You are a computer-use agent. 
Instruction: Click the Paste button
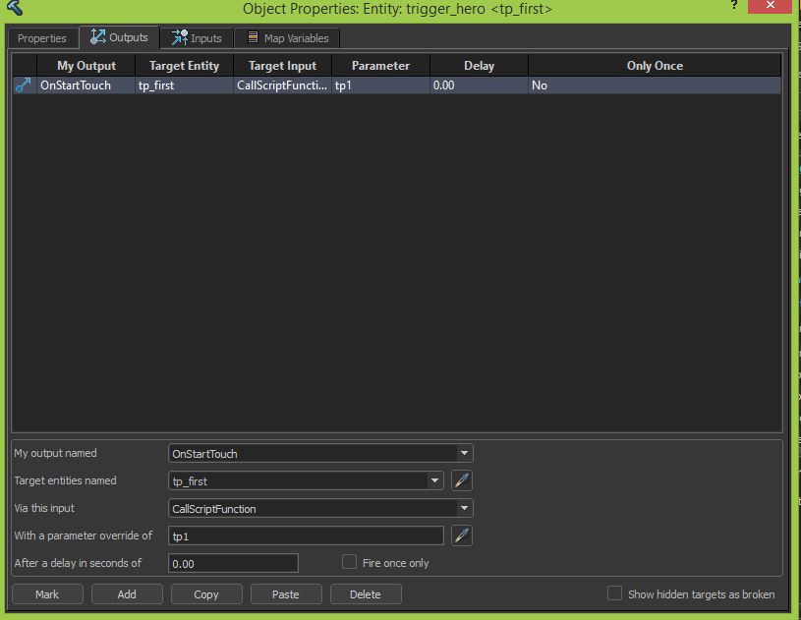285,594
